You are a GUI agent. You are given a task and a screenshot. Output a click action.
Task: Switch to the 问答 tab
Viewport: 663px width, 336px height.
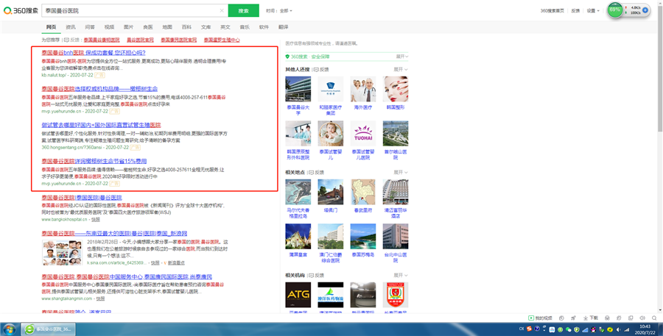click(x=90, y=27)
